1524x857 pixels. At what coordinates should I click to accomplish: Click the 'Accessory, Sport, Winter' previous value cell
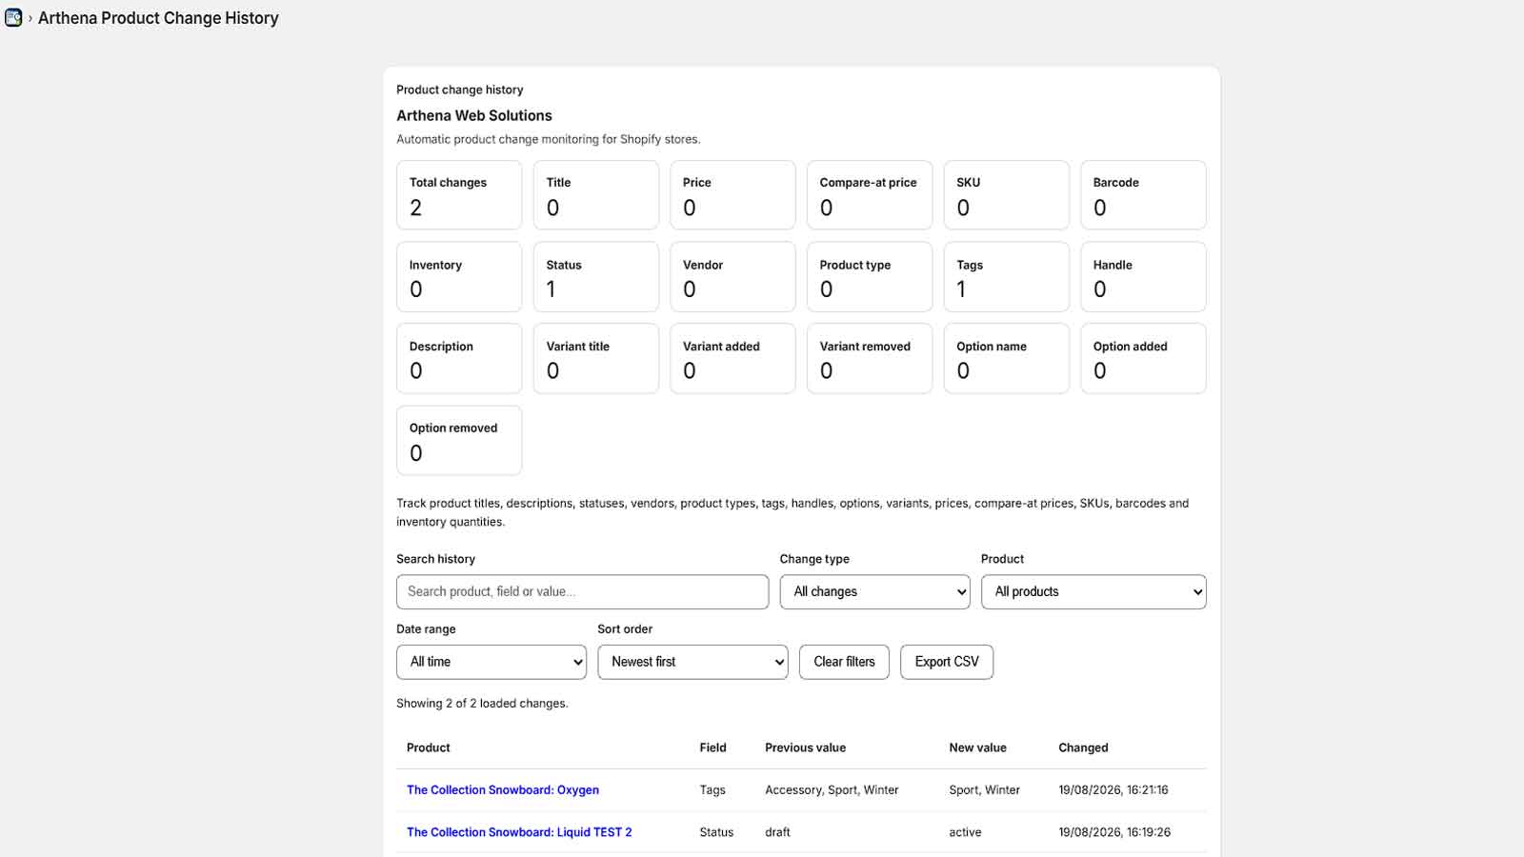832,790
